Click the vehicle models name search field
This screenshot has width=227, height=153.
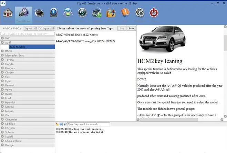[28, 34]
